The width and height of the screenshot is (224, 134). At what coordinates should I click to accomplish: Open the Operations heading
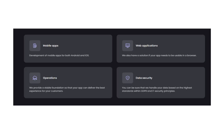[50, 78]
